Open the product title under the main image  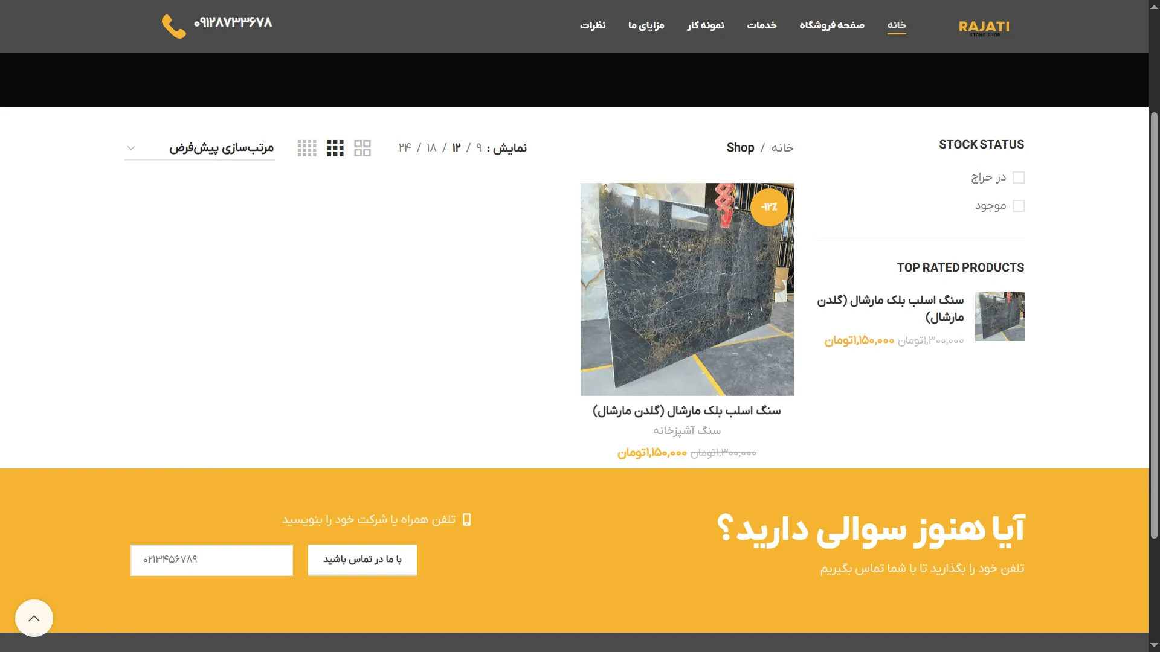(687, 411)
